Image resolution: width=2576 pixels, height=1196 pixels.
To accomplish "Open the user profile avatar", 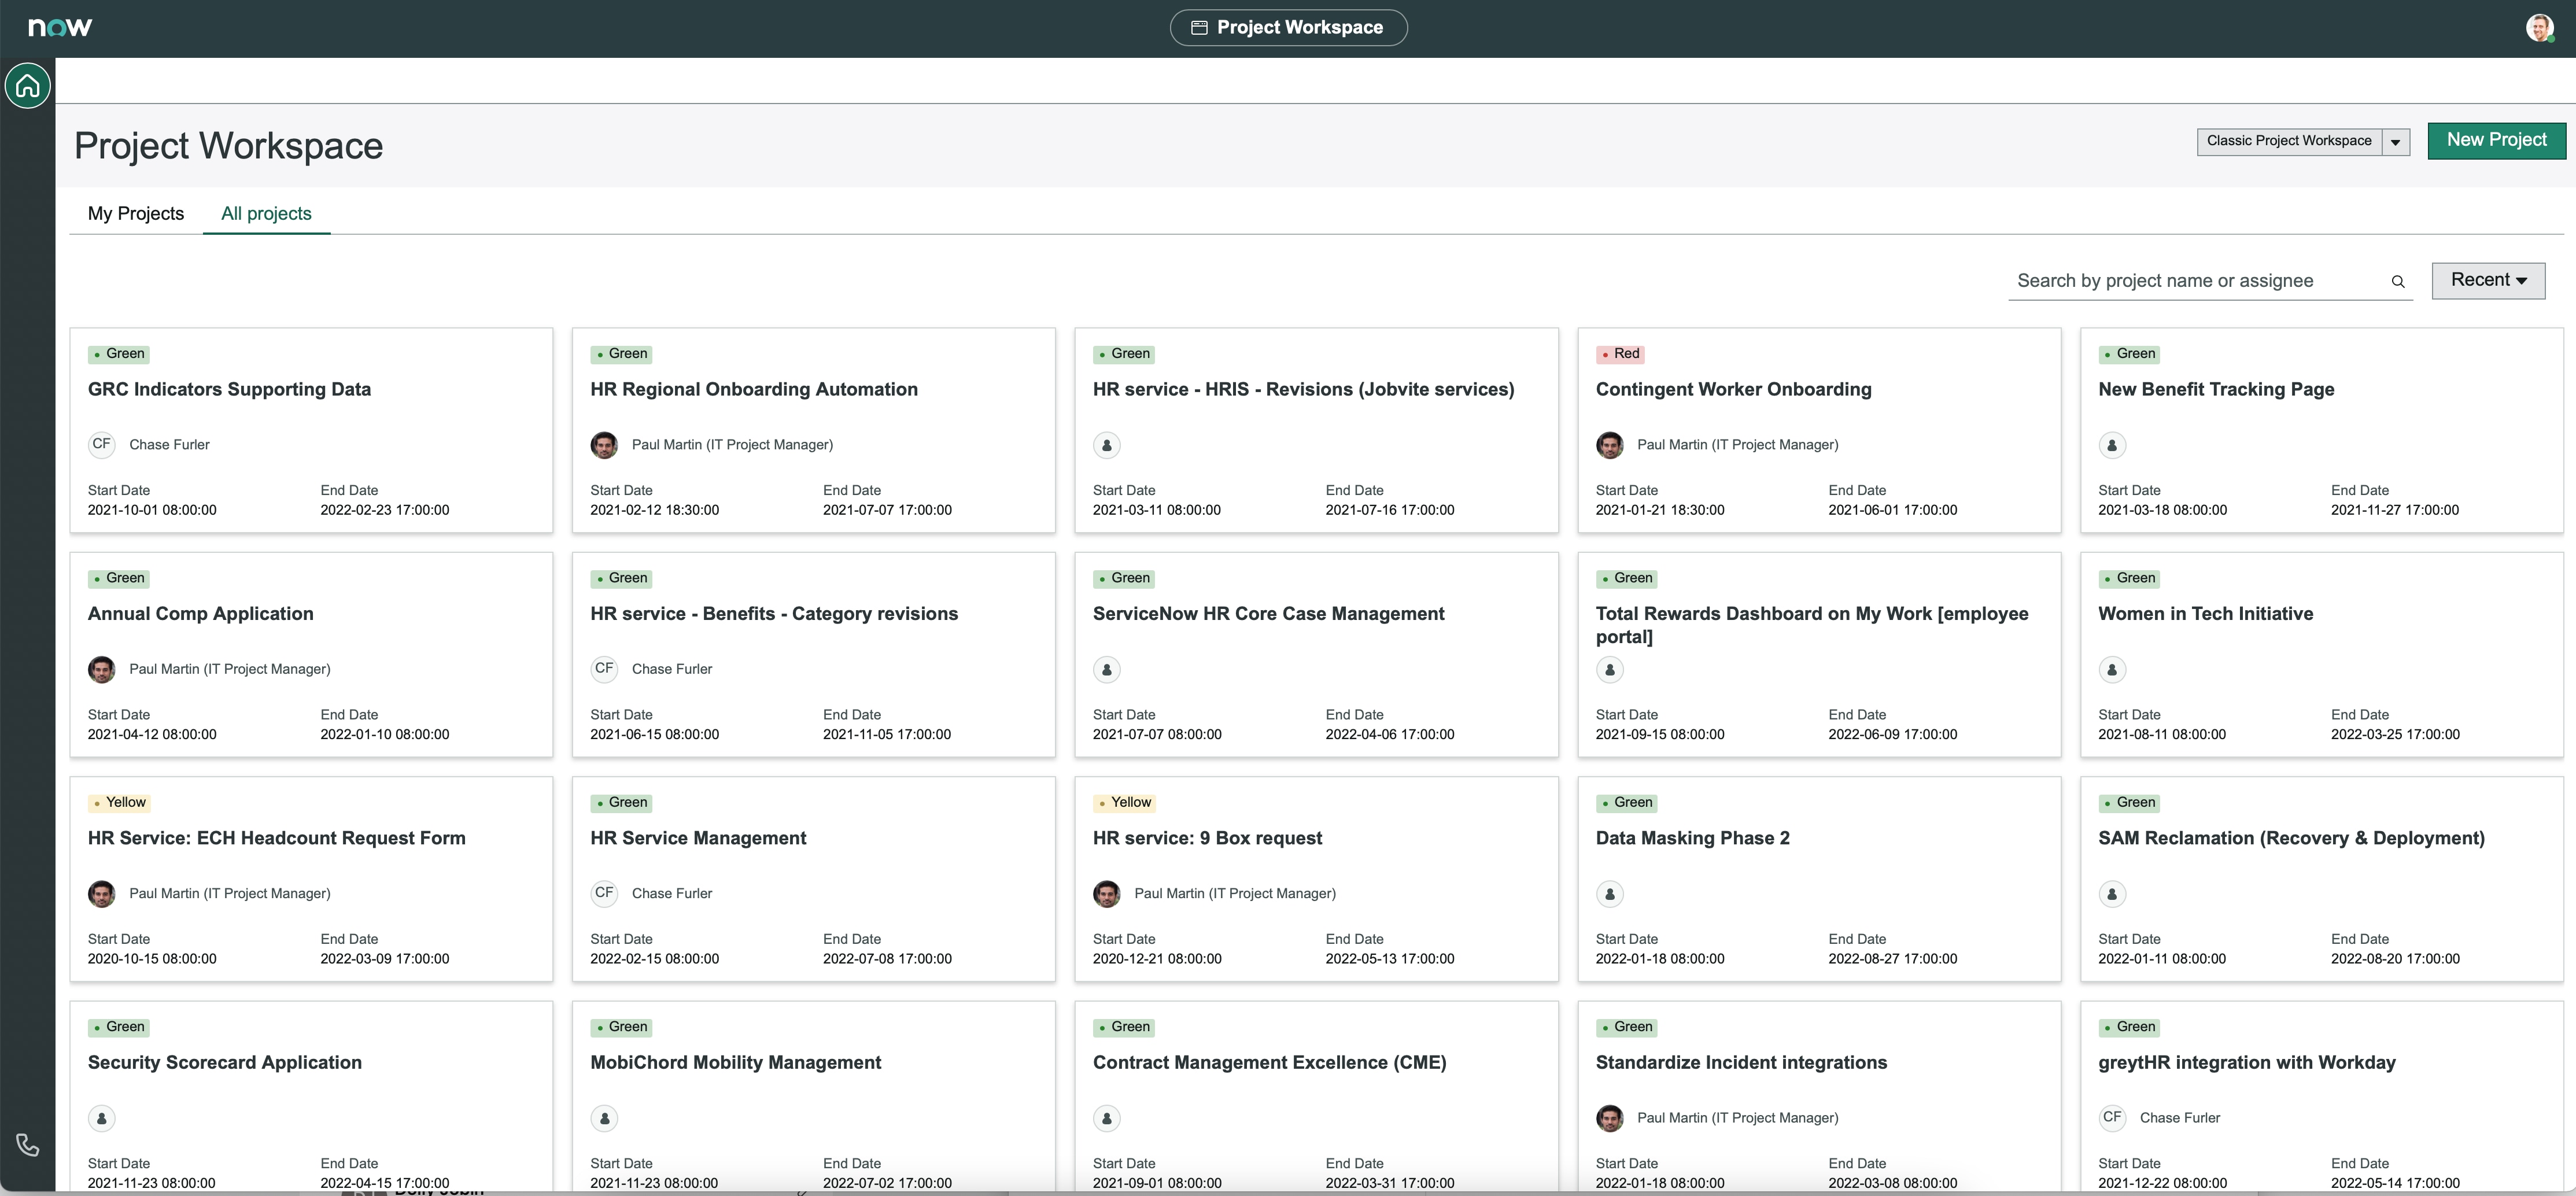I will click(2539, 28).
